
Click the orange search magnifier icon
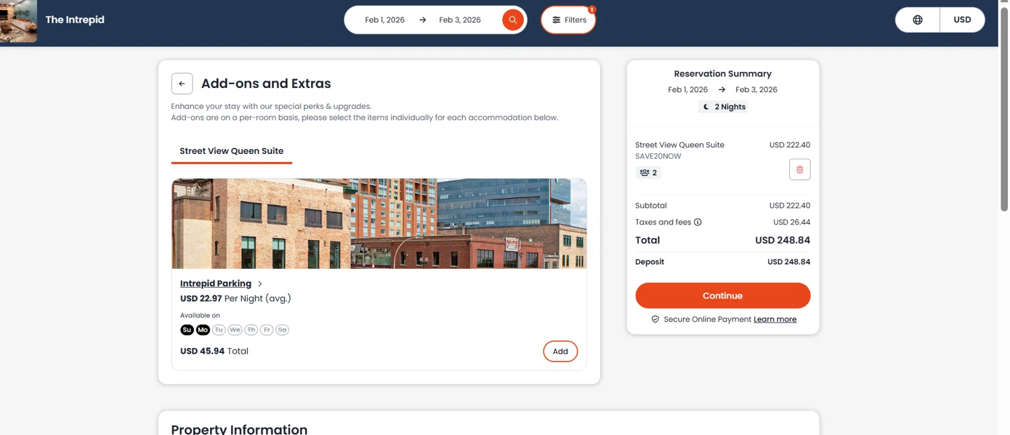pos(512,20)
